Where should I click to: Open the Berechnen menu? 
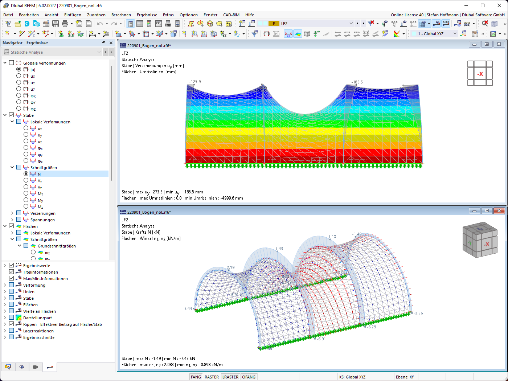pos(121,15)
